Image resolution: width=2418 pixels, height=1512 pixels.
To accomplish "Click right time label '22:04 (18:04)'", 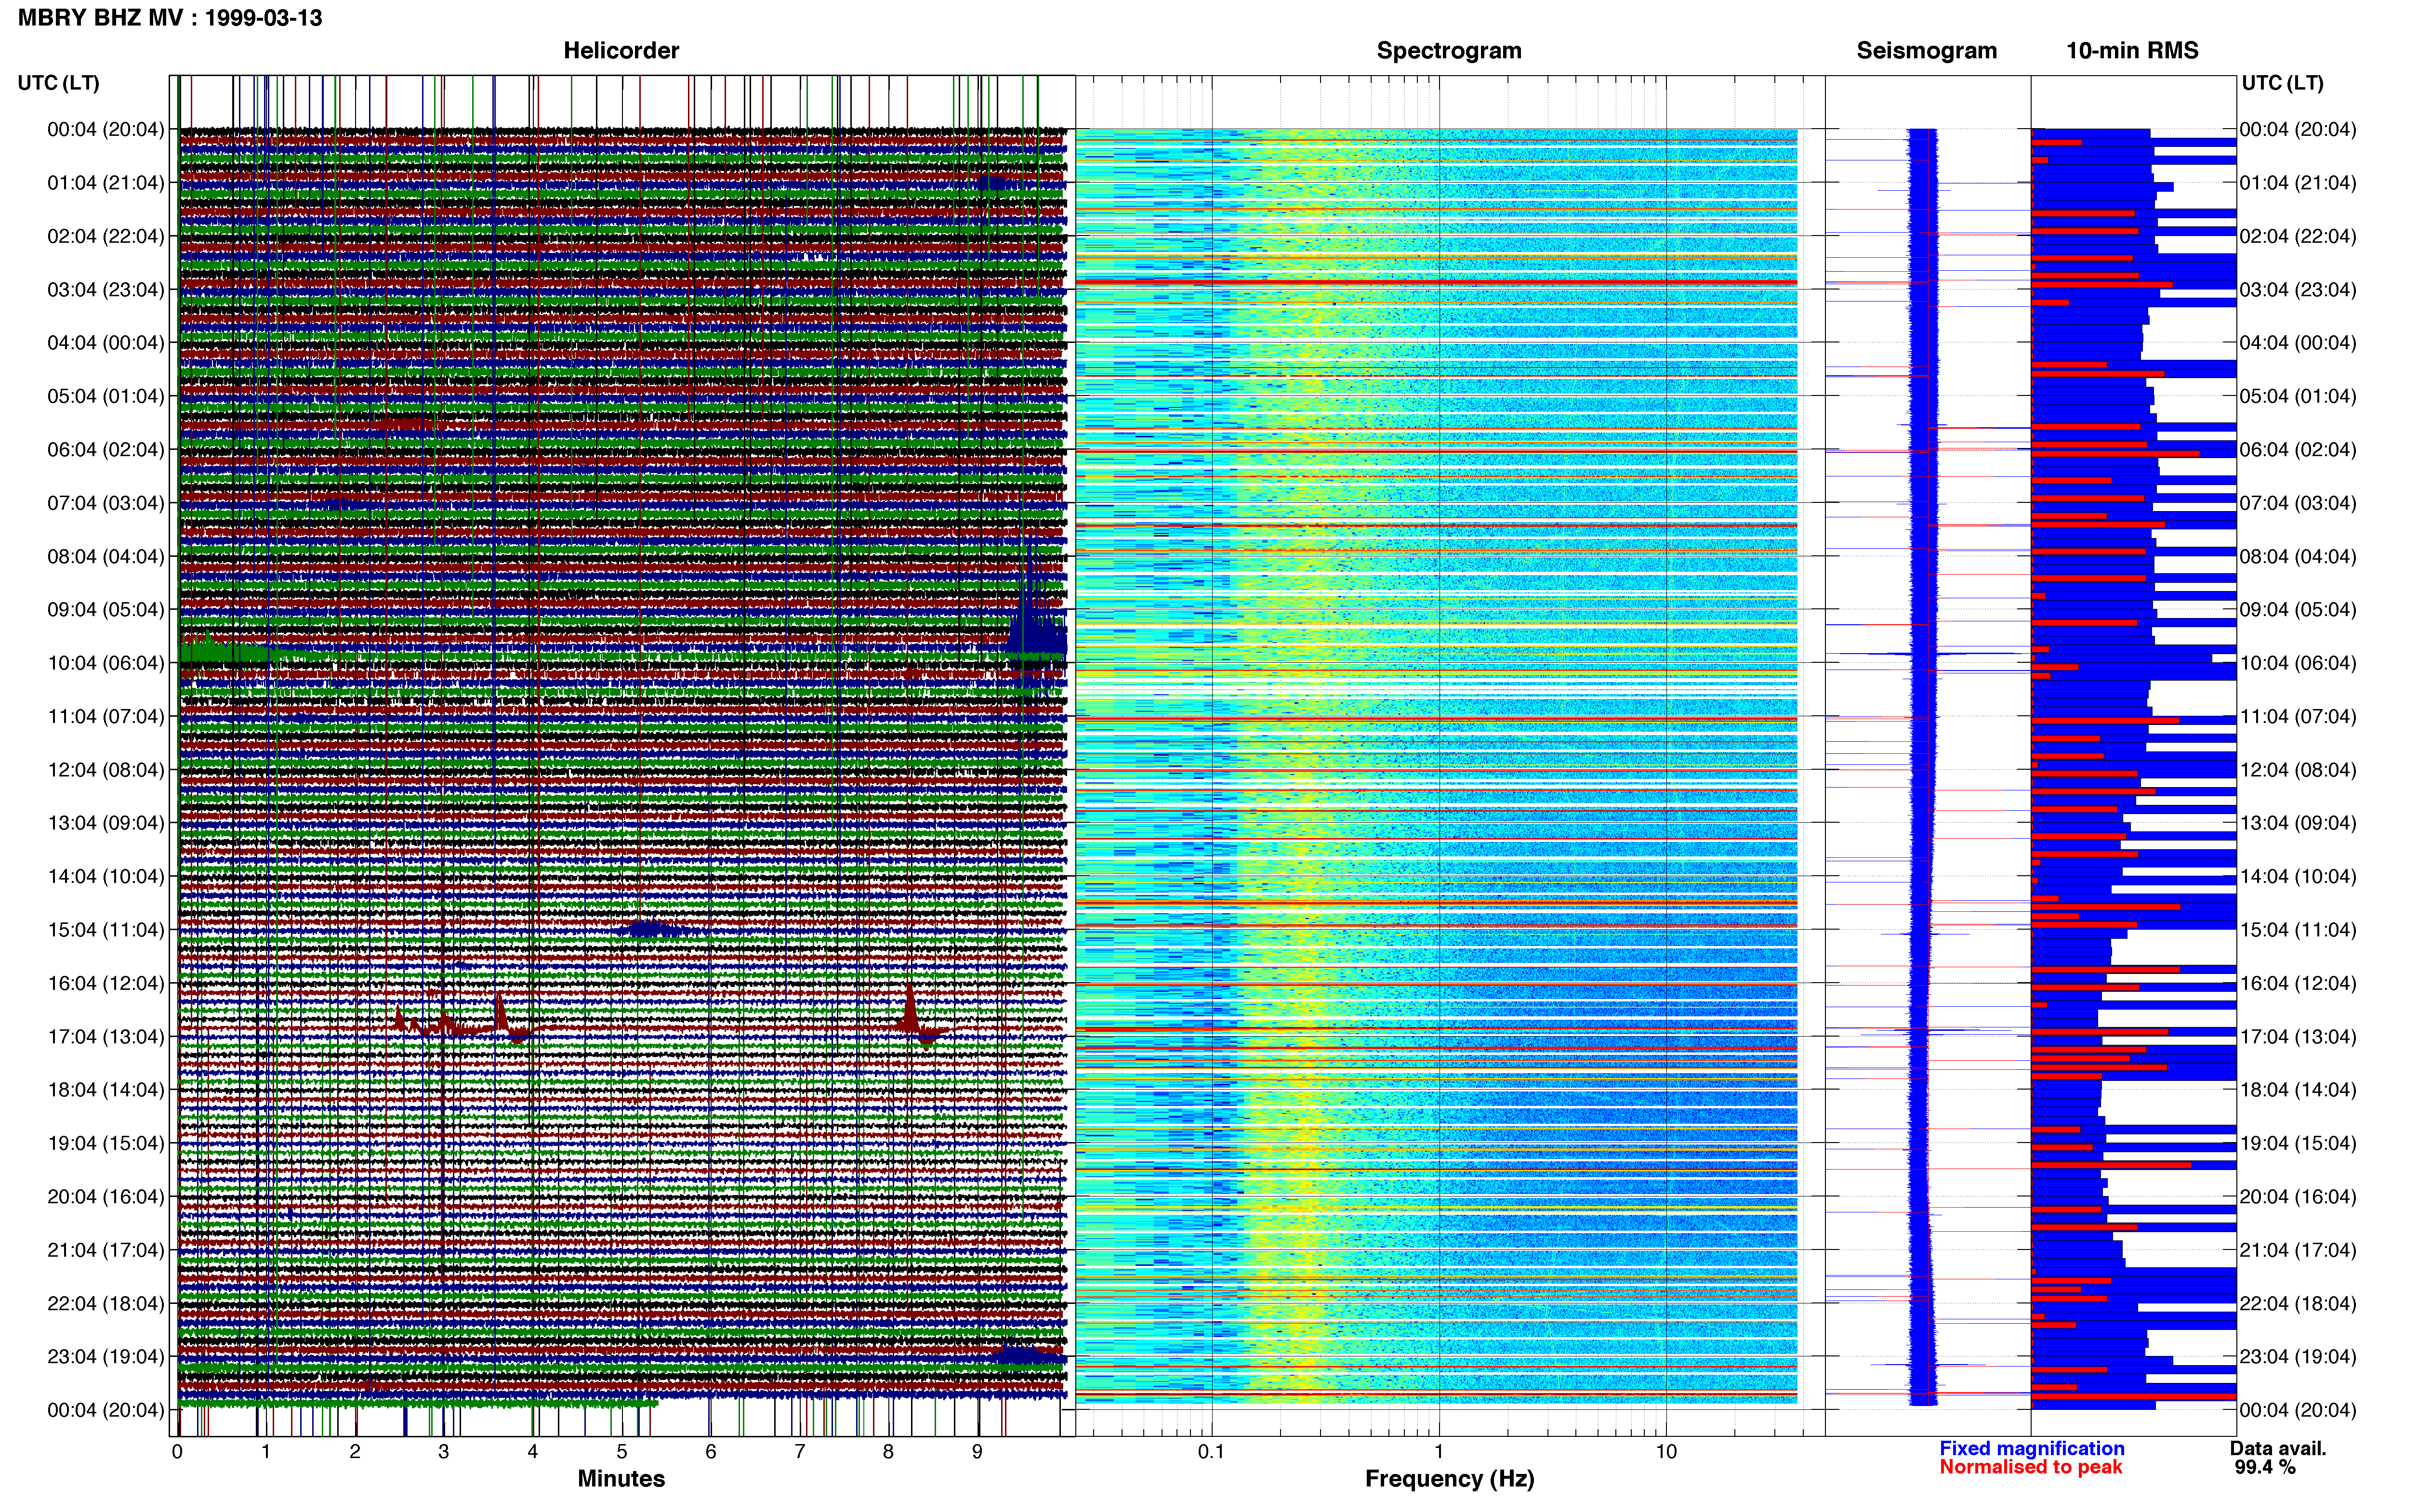I will (2298, 1304).
